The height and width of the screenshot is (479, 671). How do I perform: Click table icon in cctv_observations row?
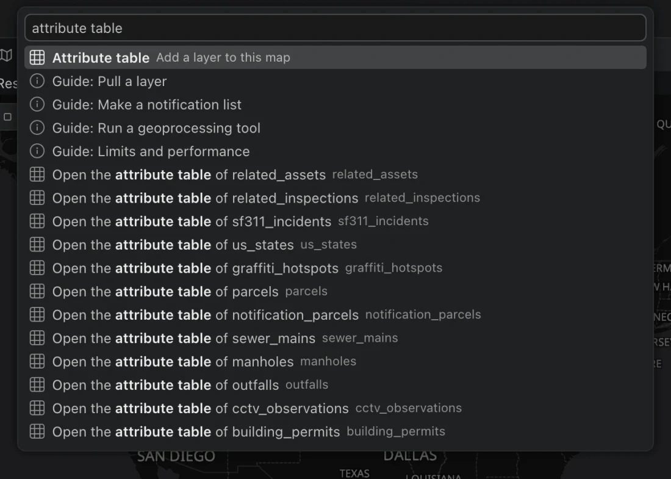(x=37, y=408)
